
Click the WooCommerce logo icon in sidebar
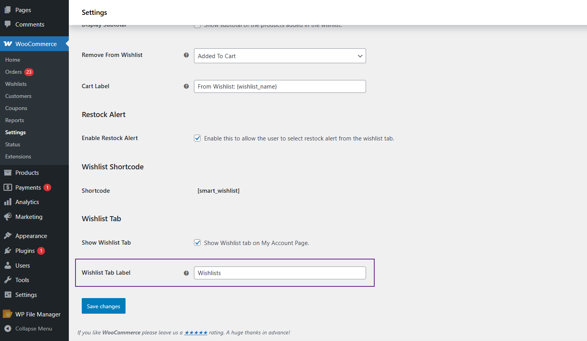[x=8, y=44]
